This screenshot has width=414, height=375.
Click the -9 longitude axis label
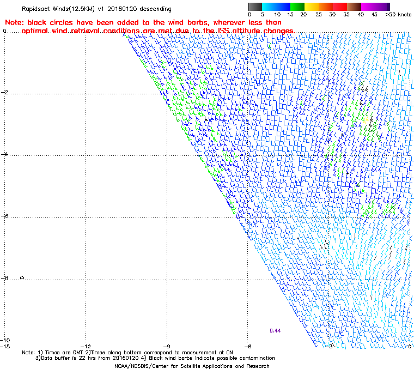pos(167,347)
